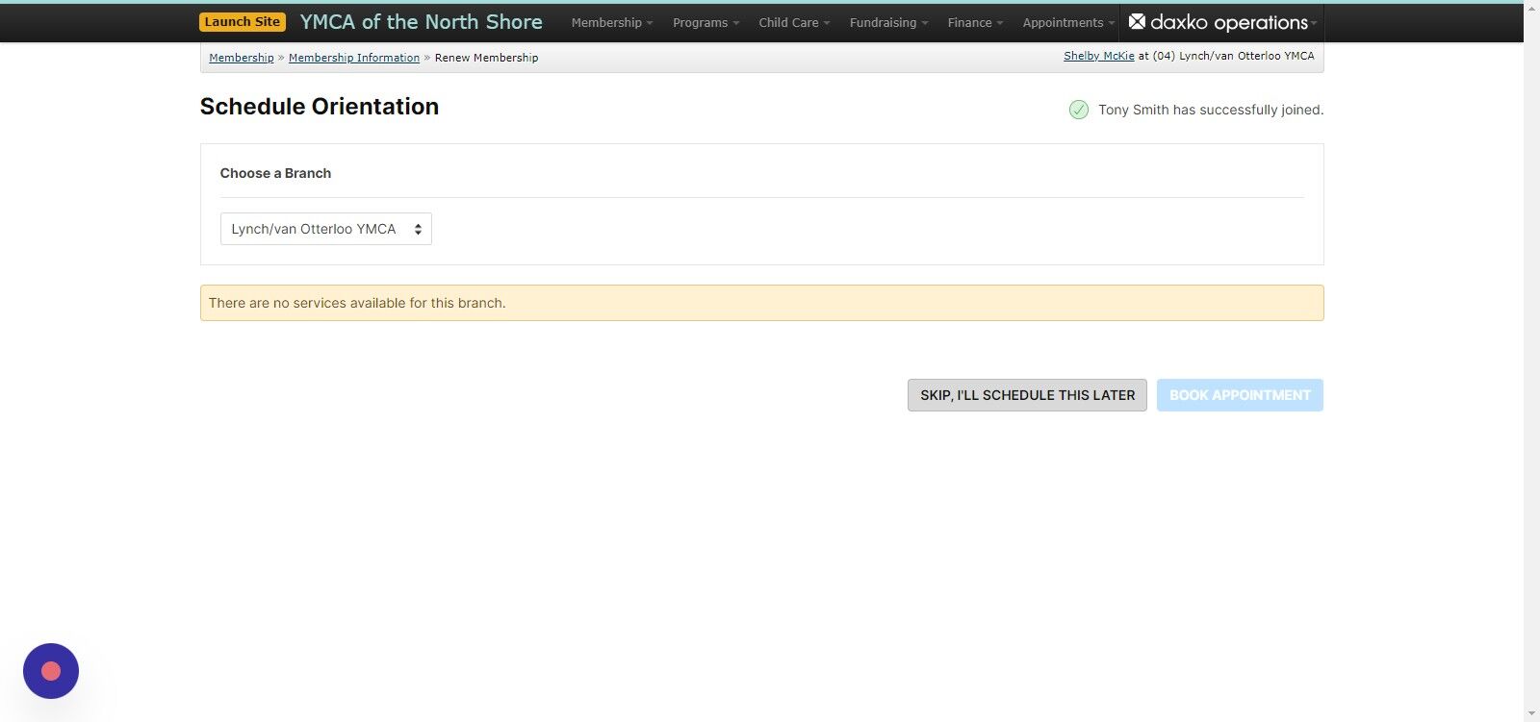Click Skip, I'll Schedule This Later

click(x=1027, y=395)
